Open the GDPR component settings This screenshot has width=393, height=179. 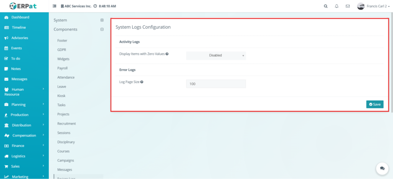[62, 50]
